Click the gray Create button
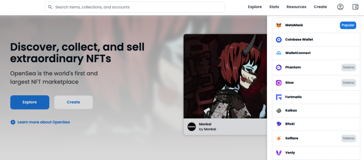 [73, 102]
